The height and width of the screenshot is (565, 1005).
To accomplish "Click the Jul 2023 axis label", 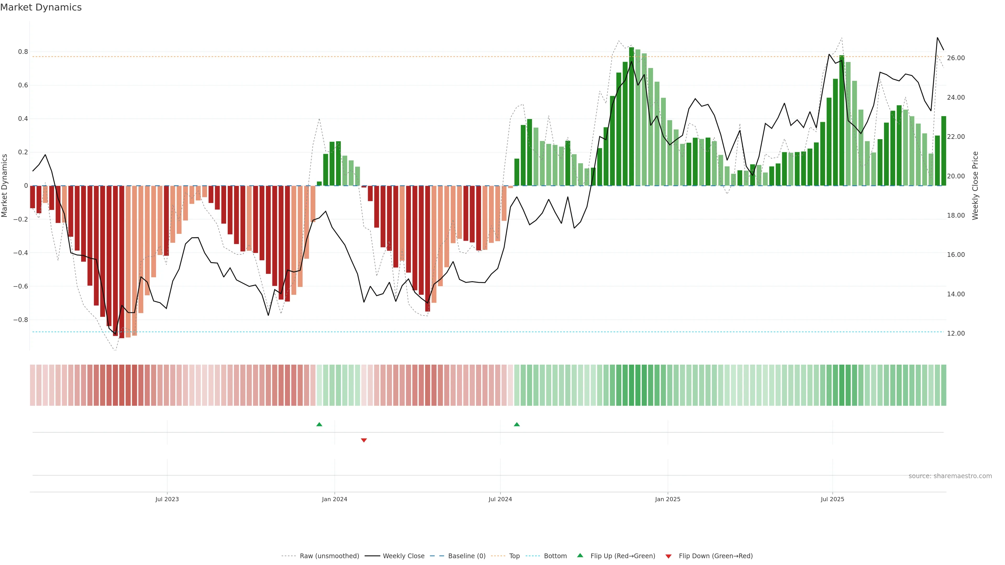I will [x=167, y=499].
